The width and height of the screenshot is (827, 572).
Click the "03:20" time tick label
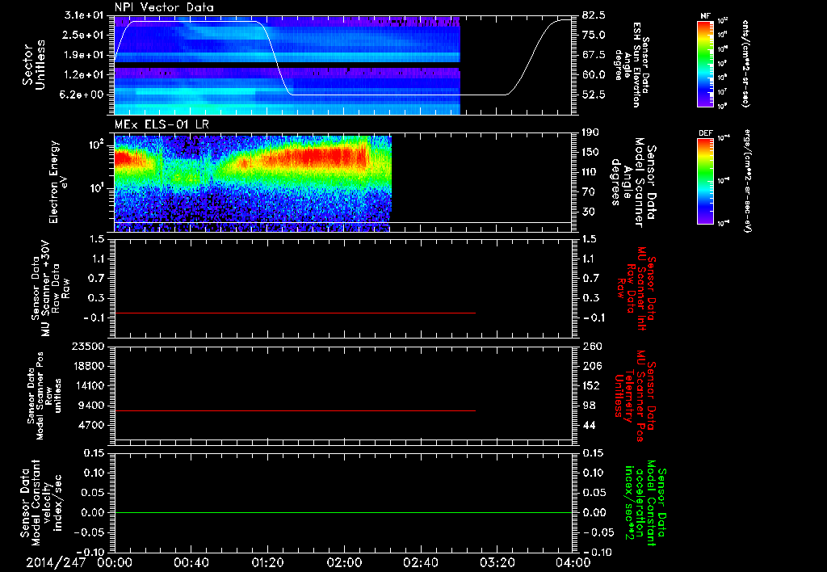497,562
